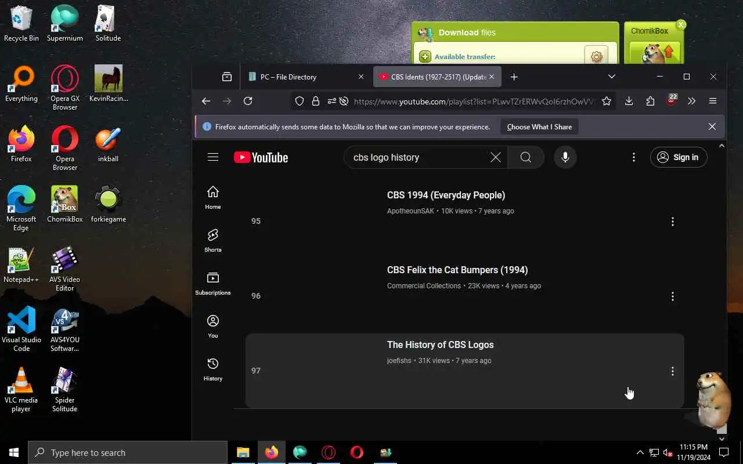Viewport: 743px width, 464px height.
Task: Open the YouTube guide hamburger menu
Action: click(213, 157)
